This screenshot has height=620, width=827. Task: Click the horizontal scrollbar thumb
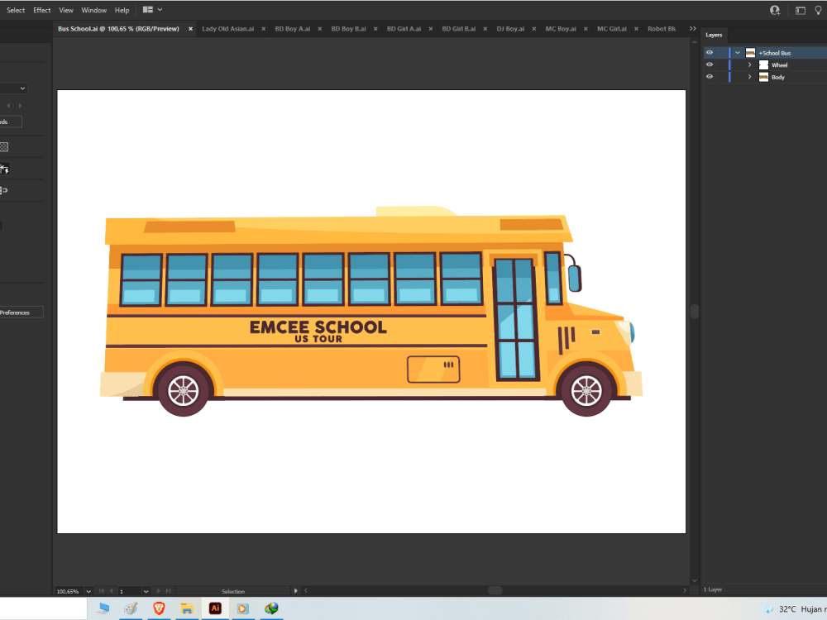[495, 590]
